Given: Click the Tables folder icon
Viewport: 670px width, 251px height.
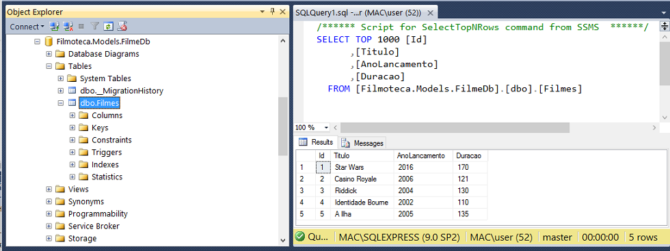Looking at the screenshot, I should pos(60,66).
